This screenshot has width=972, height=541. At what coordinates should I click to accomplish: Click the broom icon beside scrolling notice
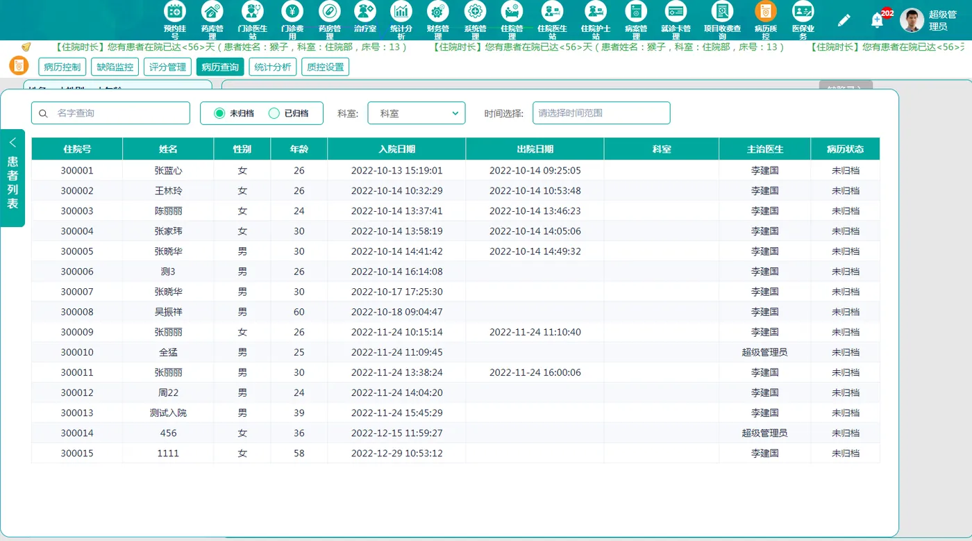pyautogui.click(x=26, y=47)
